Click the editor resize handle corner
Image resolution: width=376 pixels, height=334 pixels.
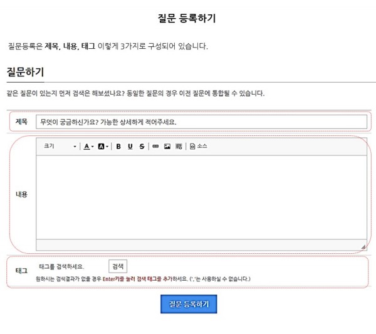click(x=363, y=246)
